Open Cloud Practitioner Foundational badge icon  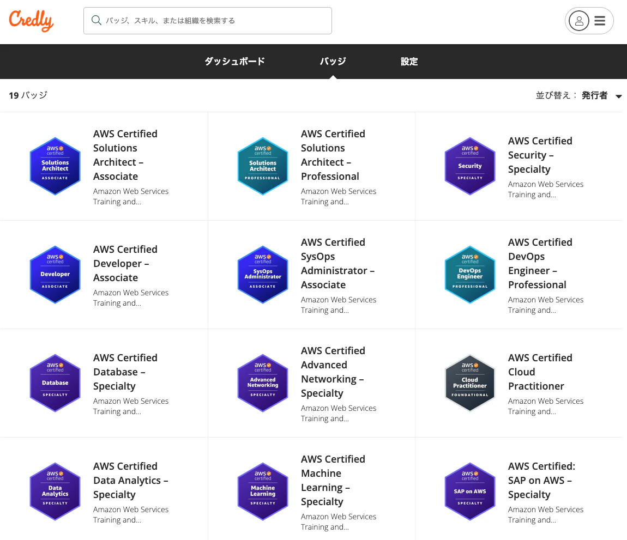[x=470, y=383]
